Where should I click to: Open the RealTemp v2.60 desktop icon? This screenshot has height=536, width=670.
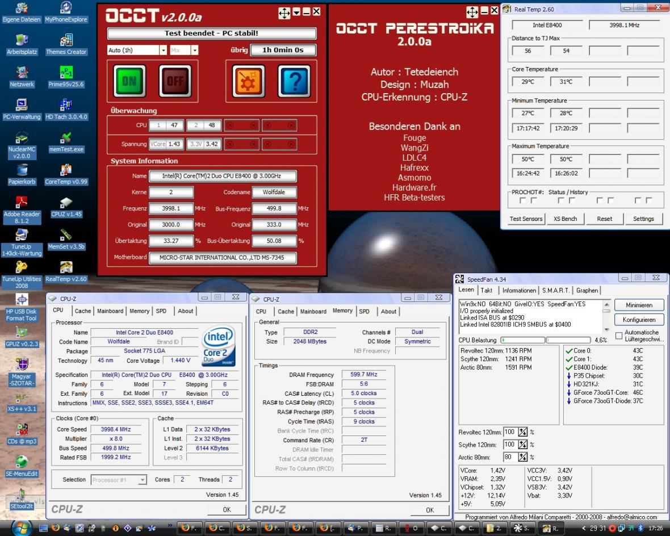[x=66, y=271]
